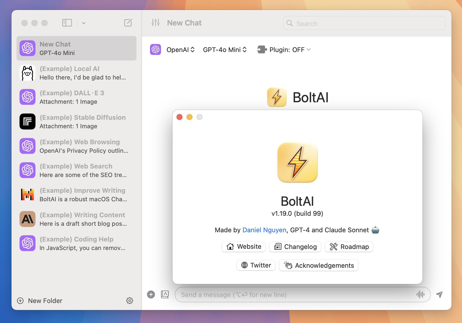The image size is (462, 323).
Task: Select the New Chat GPT-4o Mini conversation
Action: click(x=76, y=48)
